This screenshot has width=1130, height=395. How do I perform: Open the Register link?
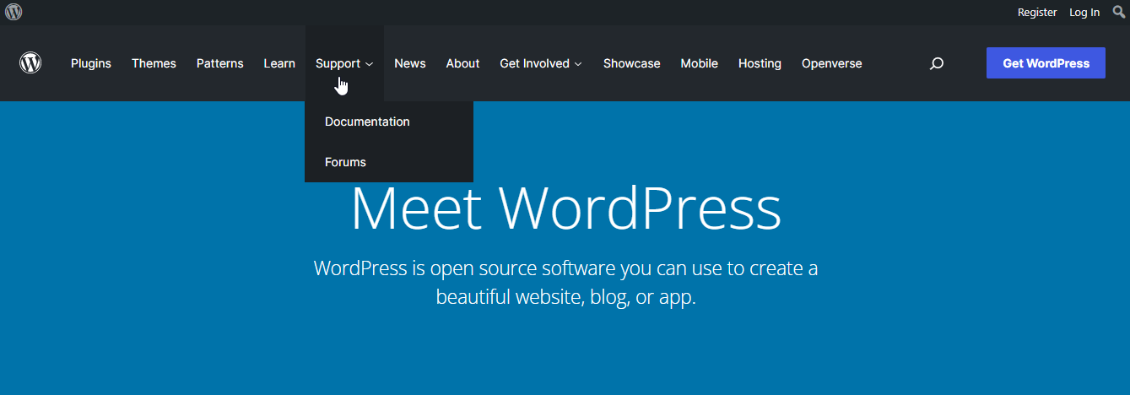(x=1037, y=12)
